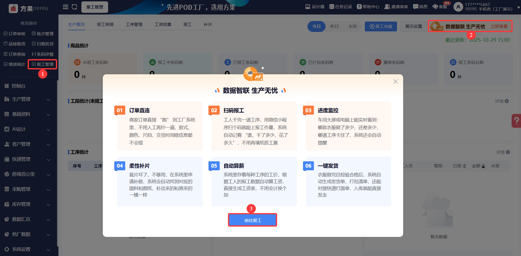
Task: Open 扫描发货 shortcut
Action: 43,44
